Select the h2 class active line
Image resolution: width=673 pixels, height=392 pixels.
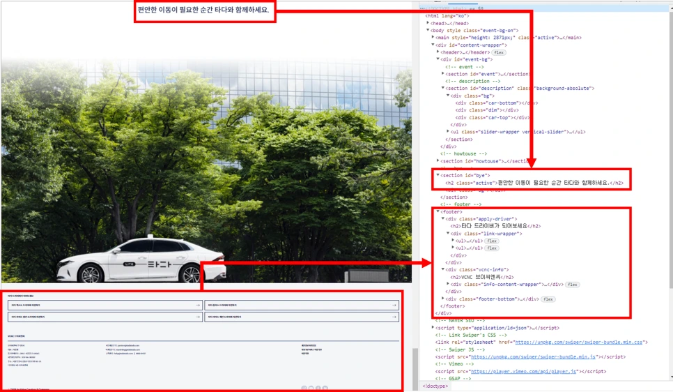(534, 183)
